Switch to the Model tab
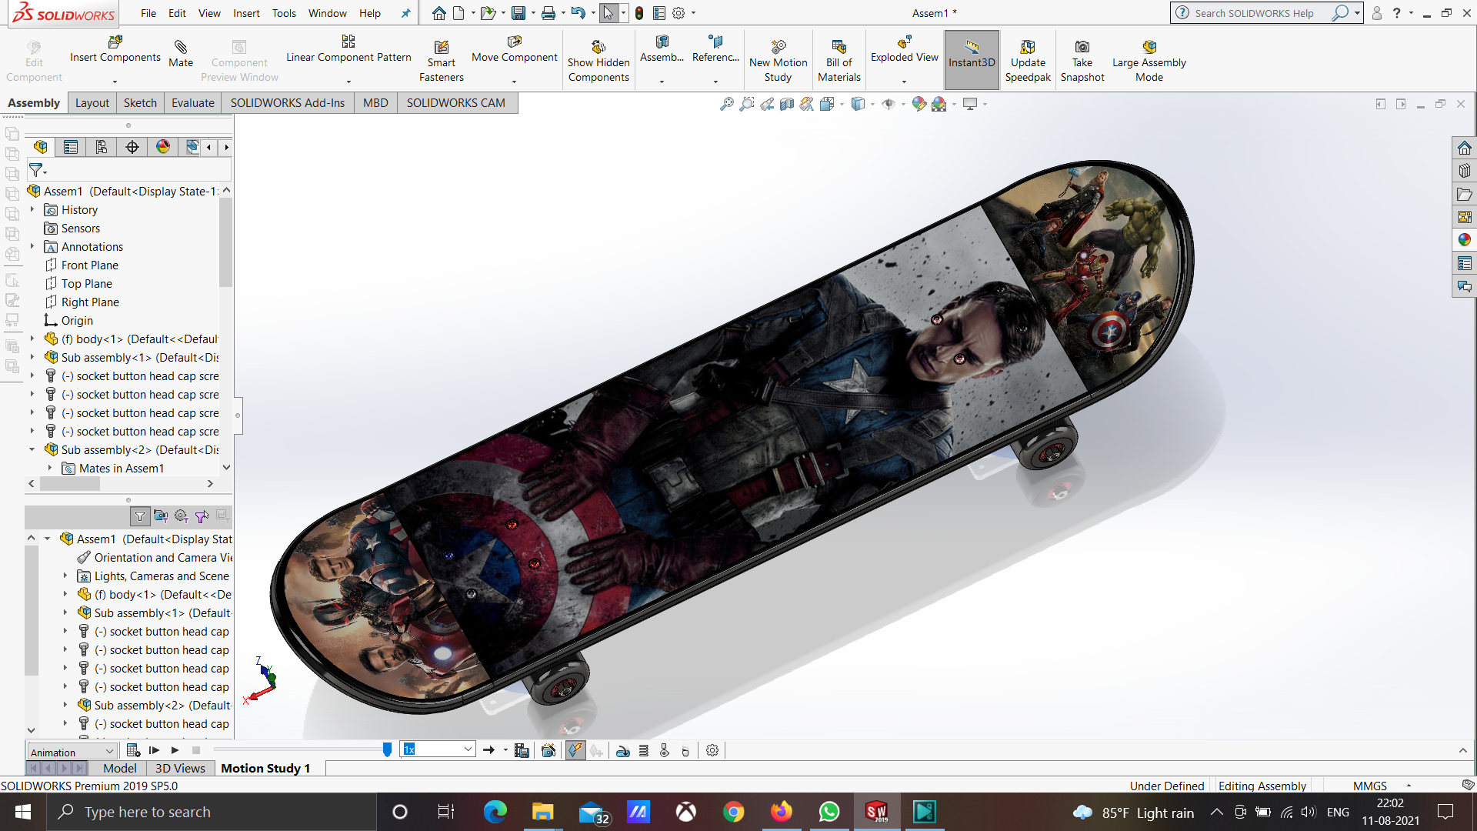The width and height of the screenshot is (1477, 831). click(120, 768)
